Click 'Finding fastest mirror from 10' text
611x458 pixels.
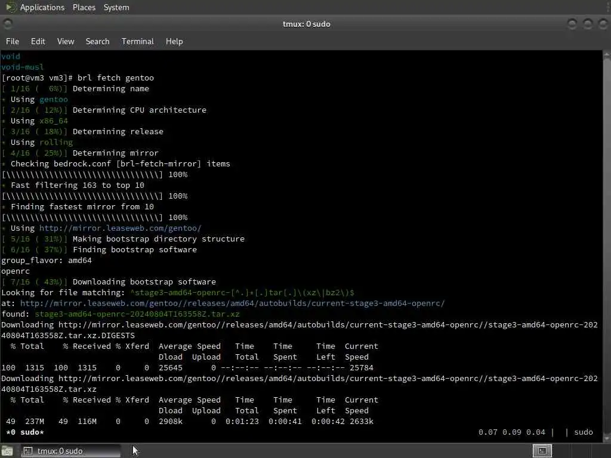(x=82, y=207)
